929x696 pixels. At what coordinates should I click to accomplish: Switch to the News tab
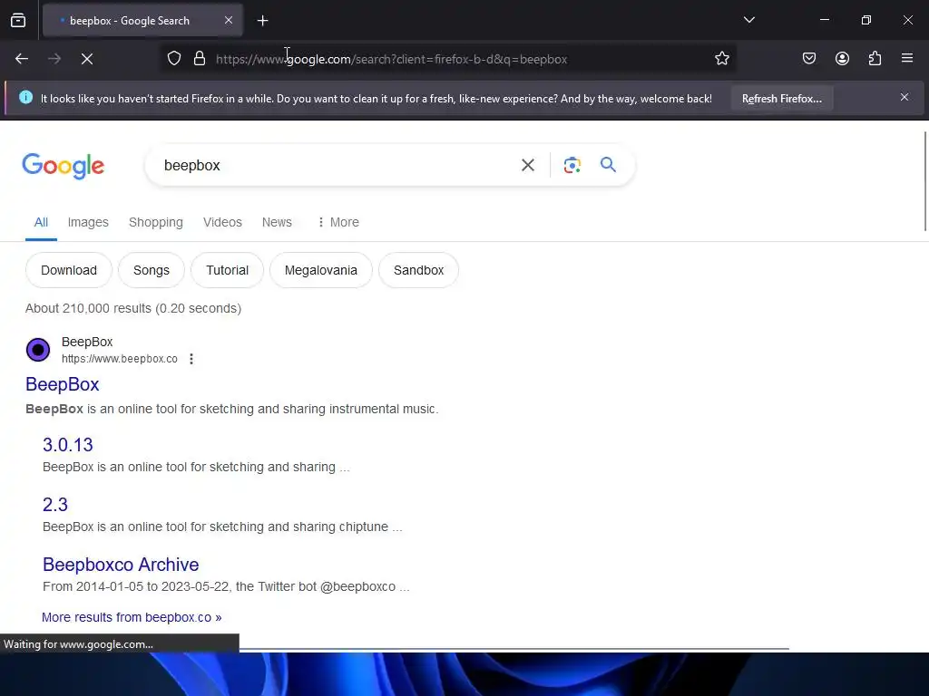[277, 223]
